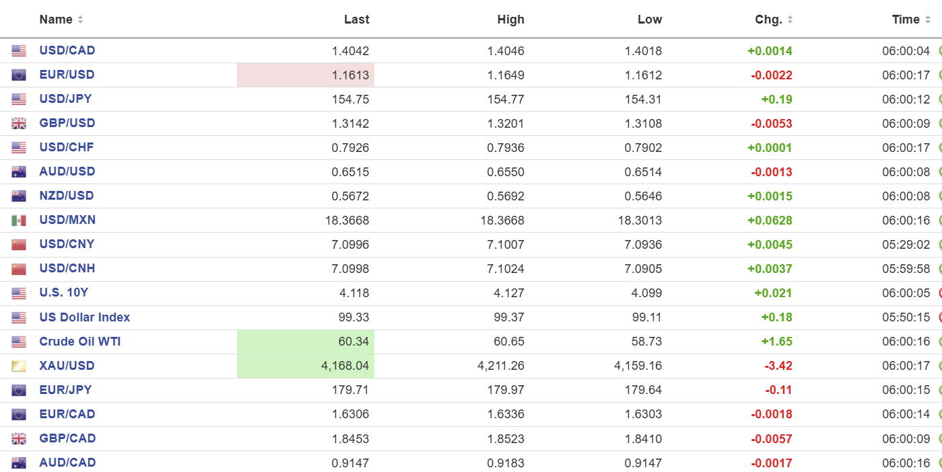Click the Last column header
Screen dimensions: 942x472
356,19
